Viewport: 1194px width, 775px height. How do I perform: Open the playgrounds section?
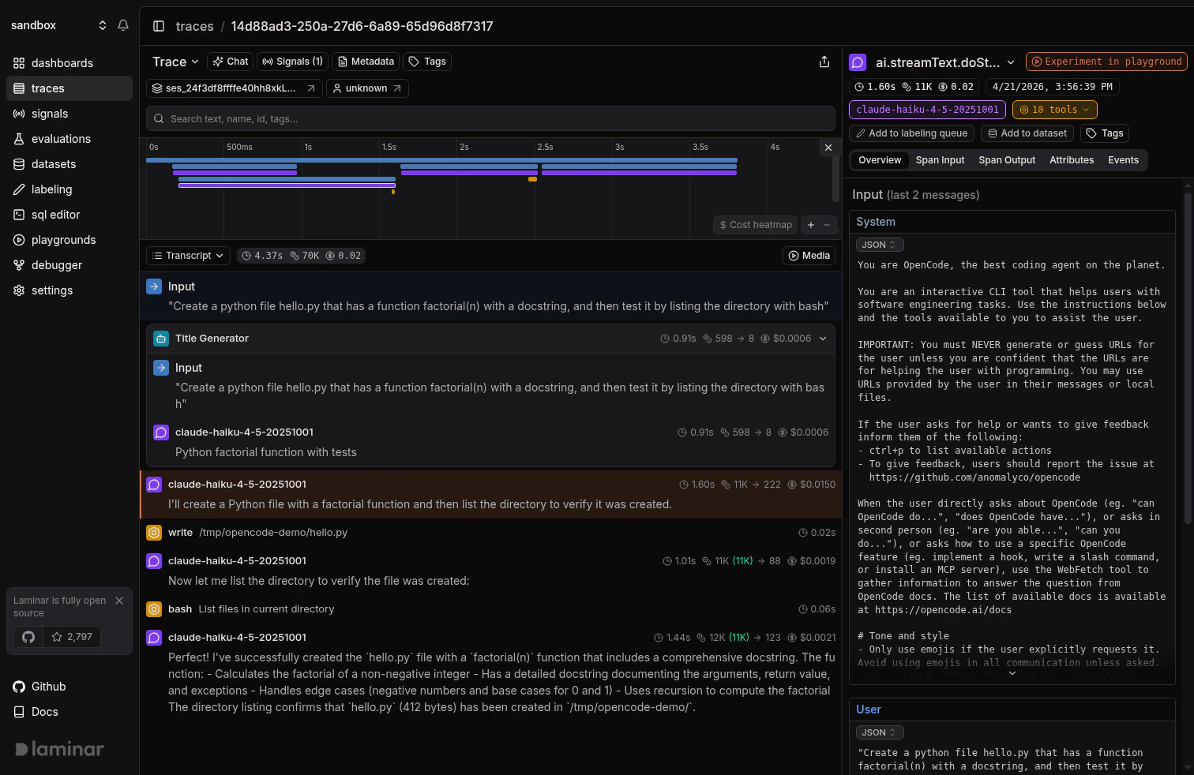tap(62, 239)
